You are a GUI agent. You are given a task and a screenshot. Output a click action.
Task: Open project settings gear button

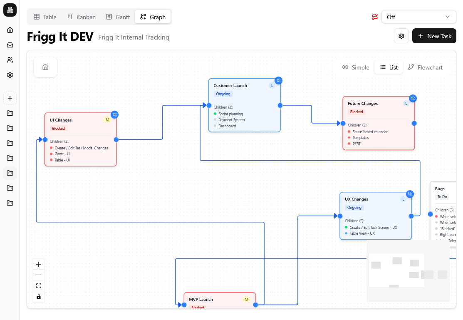coord(401,36)
